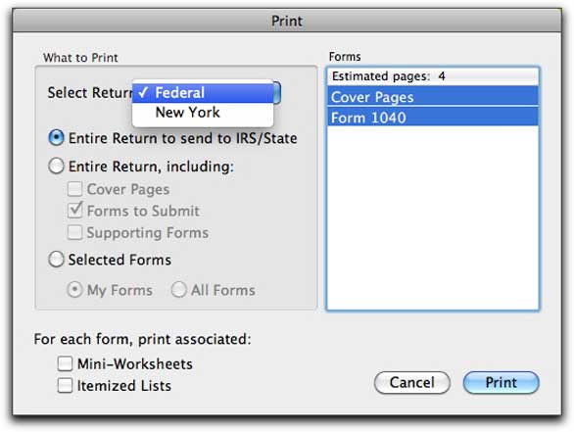Click the Cancel button
This screenshot has width=574, height=432.
click(412, 383)
